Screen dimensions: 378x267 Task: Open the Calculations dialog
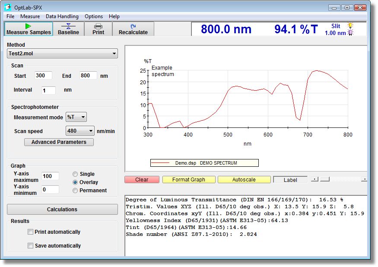(x=62, y=209)
